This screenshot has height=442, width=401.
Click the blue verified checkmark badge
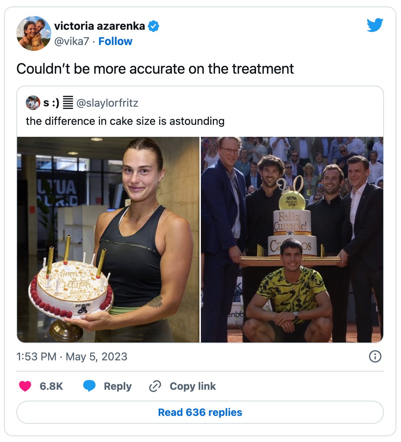(154, 26)
